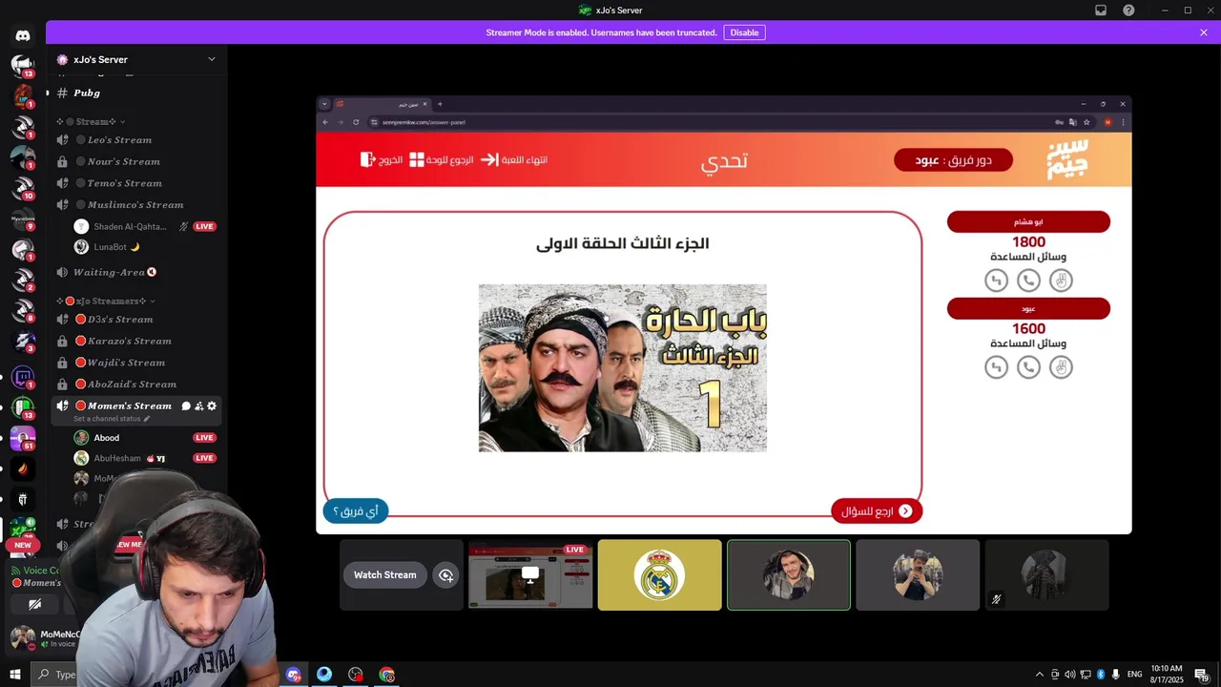Viewport: 1221px width, 687px height.
Task: Jump to NEW unread mentions pill
Action: coord(22,545)
